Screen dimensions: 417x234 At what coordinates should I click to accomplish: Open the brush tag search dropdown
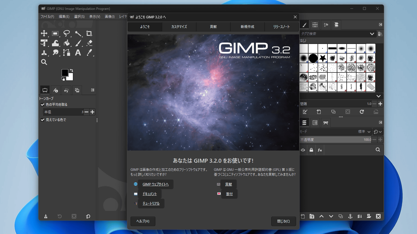(372, 34)
